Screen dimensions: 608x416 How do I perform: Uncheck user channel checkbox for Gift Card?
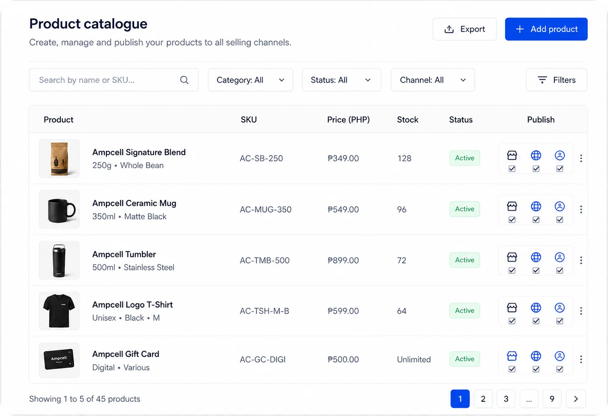click(x=560, y=369)
